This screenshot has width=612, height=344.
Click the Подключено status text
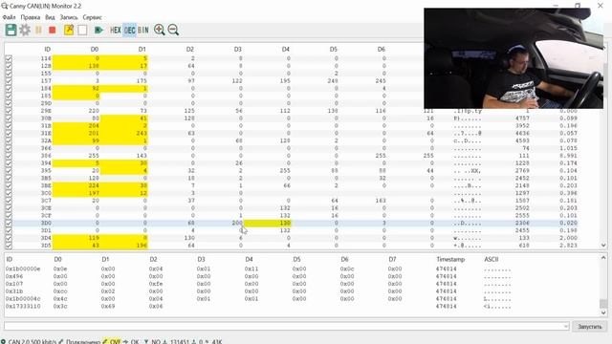click(x=83, y=341)
